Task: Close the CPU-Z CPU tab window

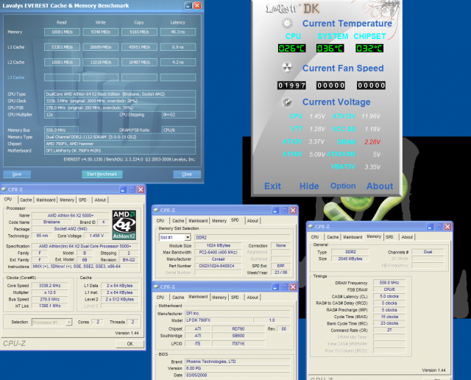Action: point(141,189)
